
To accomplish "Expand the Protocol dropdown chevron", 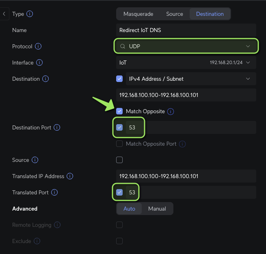I will pyautogui.click(x=248, y=46).
